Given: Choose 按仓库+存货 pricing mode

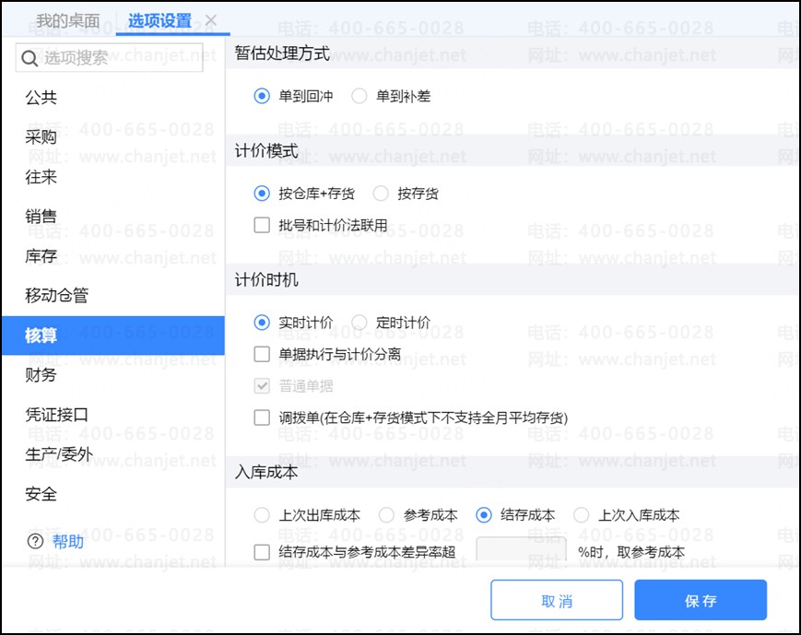Looking at the screenshot, I should tap(262, 194).
